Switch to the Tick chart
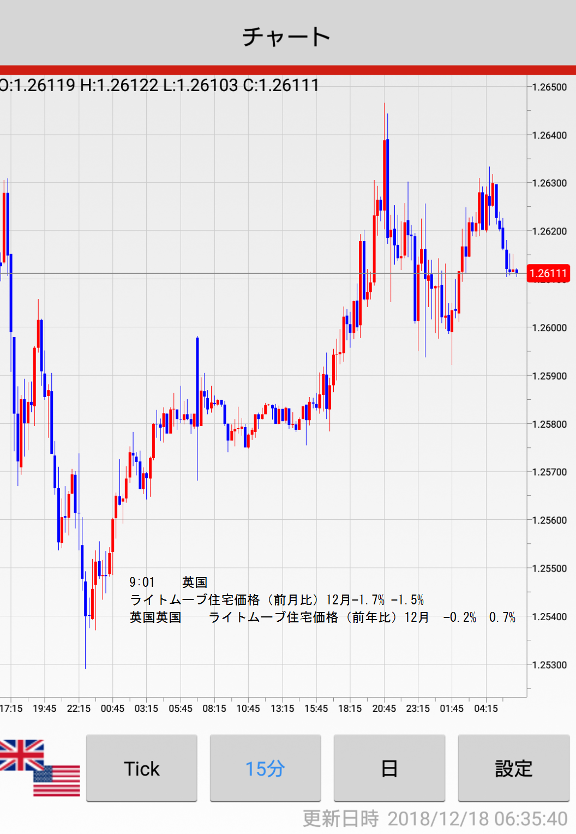The height and width of the screenshot is (834, 576). (x=142, y=768)
